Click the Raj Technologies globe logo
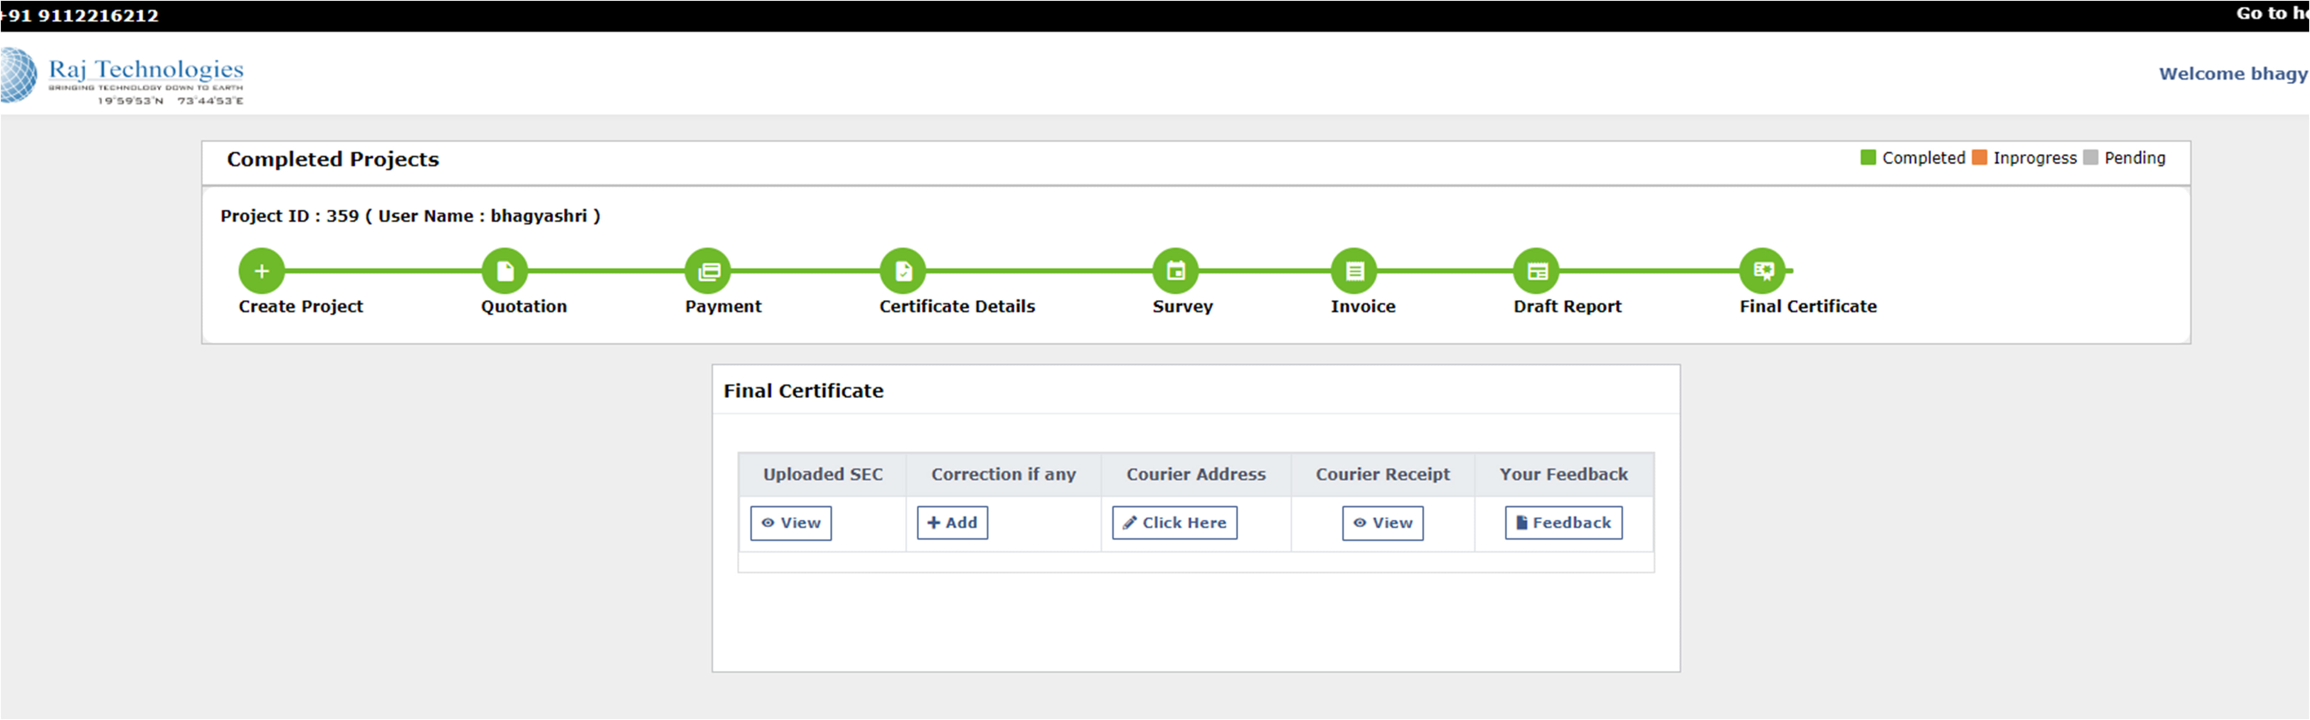Viewport: 2310px width, 720px height. (x=18, y=75)
